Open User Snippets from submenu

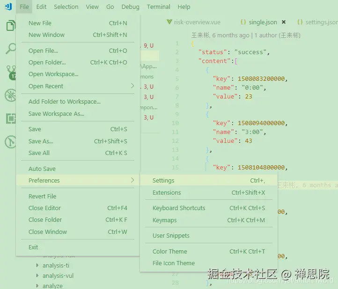[209, 236]
